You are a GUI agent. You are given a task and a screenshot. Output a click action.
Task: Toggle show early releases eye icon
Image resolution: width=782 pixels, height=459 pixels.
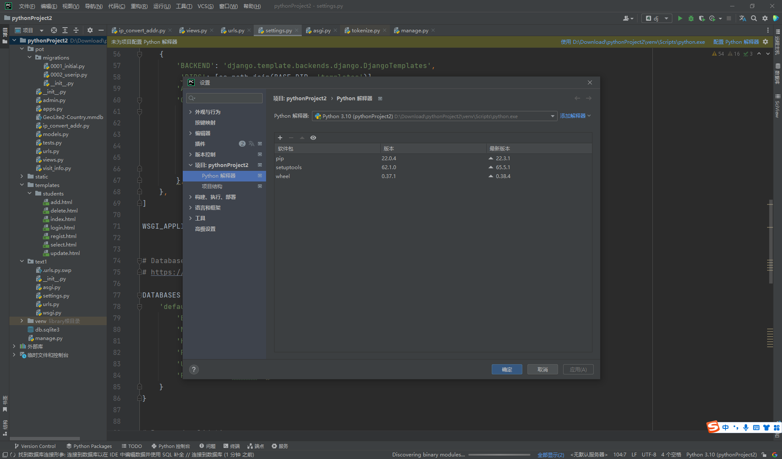click(x=313, y=138)
